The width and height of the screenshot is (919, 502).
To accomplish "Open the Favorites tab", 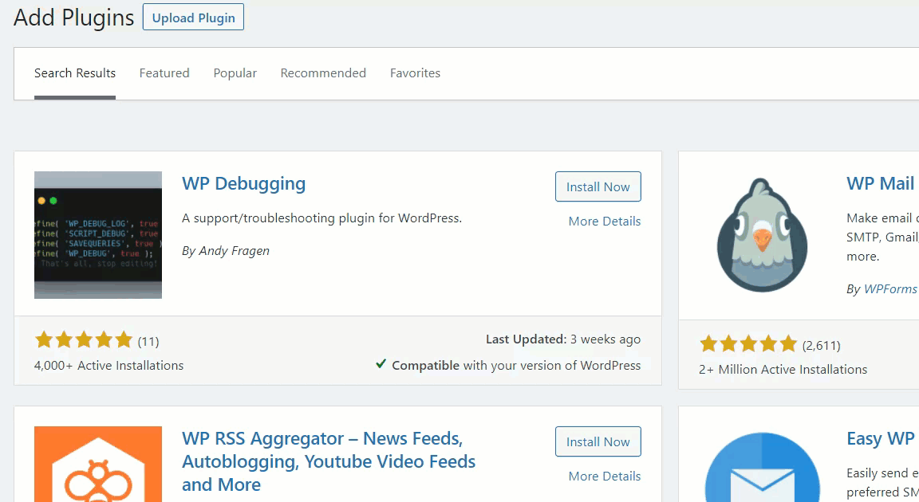I will coord(415,73).
